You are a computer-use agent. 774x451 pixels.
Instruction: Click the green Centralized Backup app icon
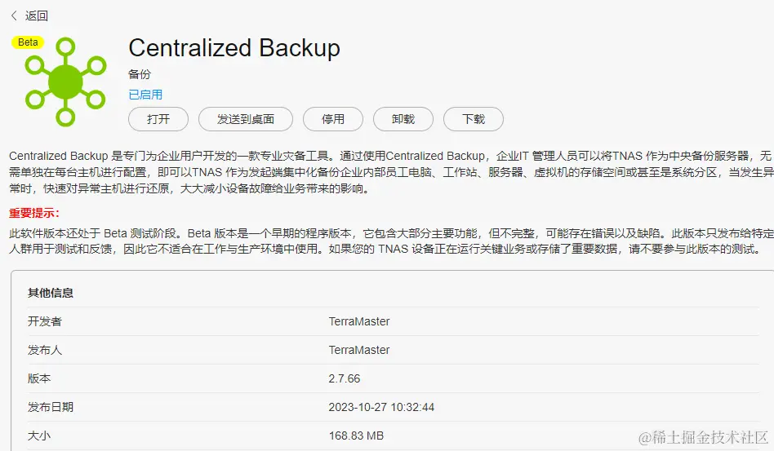65,82
